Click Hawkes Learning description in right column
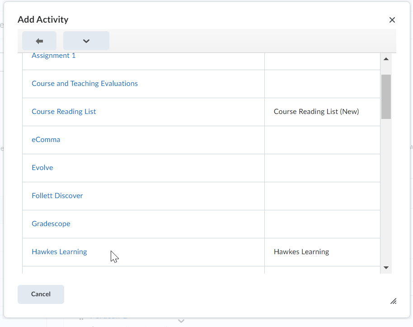The width and height of the screenshot is (413, 327). pos(301,252)
